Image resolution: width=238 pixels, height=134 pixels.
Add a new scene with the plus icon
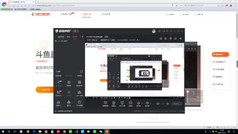[82, 37]
